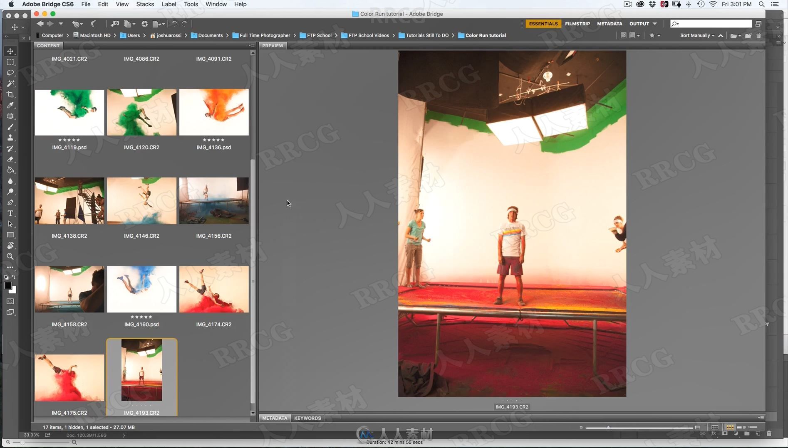Click the larger thumbnail size icon
The height and width of the screenshot is (448, 788).
(x=698, y=427)
